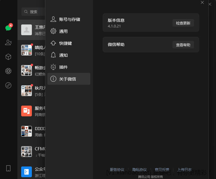Select the 插件 settings tab

pyautogui.click(x=69, y=67)
